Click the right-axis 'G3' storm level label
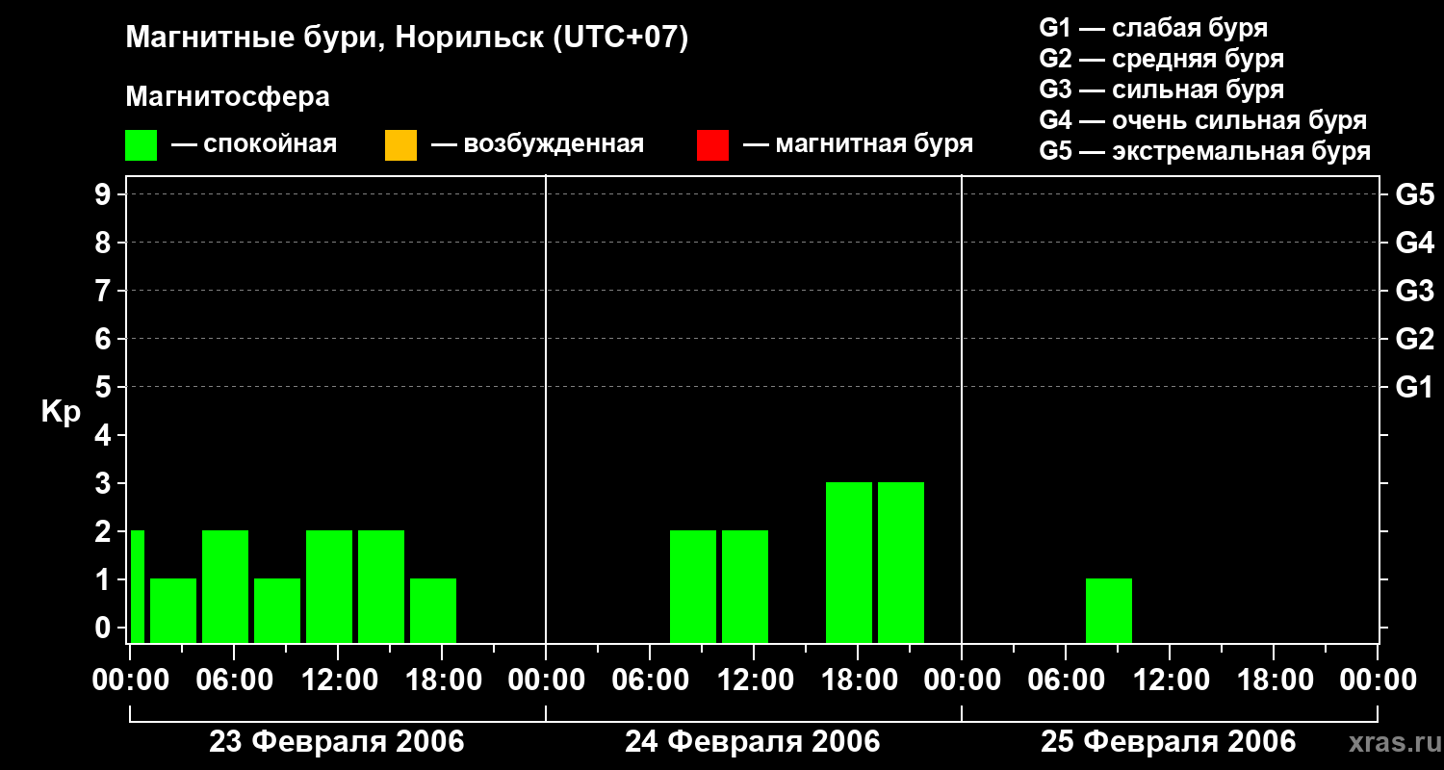Image resolution: width=1444 pixels, height=770 pixels. pyautogui.click(x=1414, y=291)
